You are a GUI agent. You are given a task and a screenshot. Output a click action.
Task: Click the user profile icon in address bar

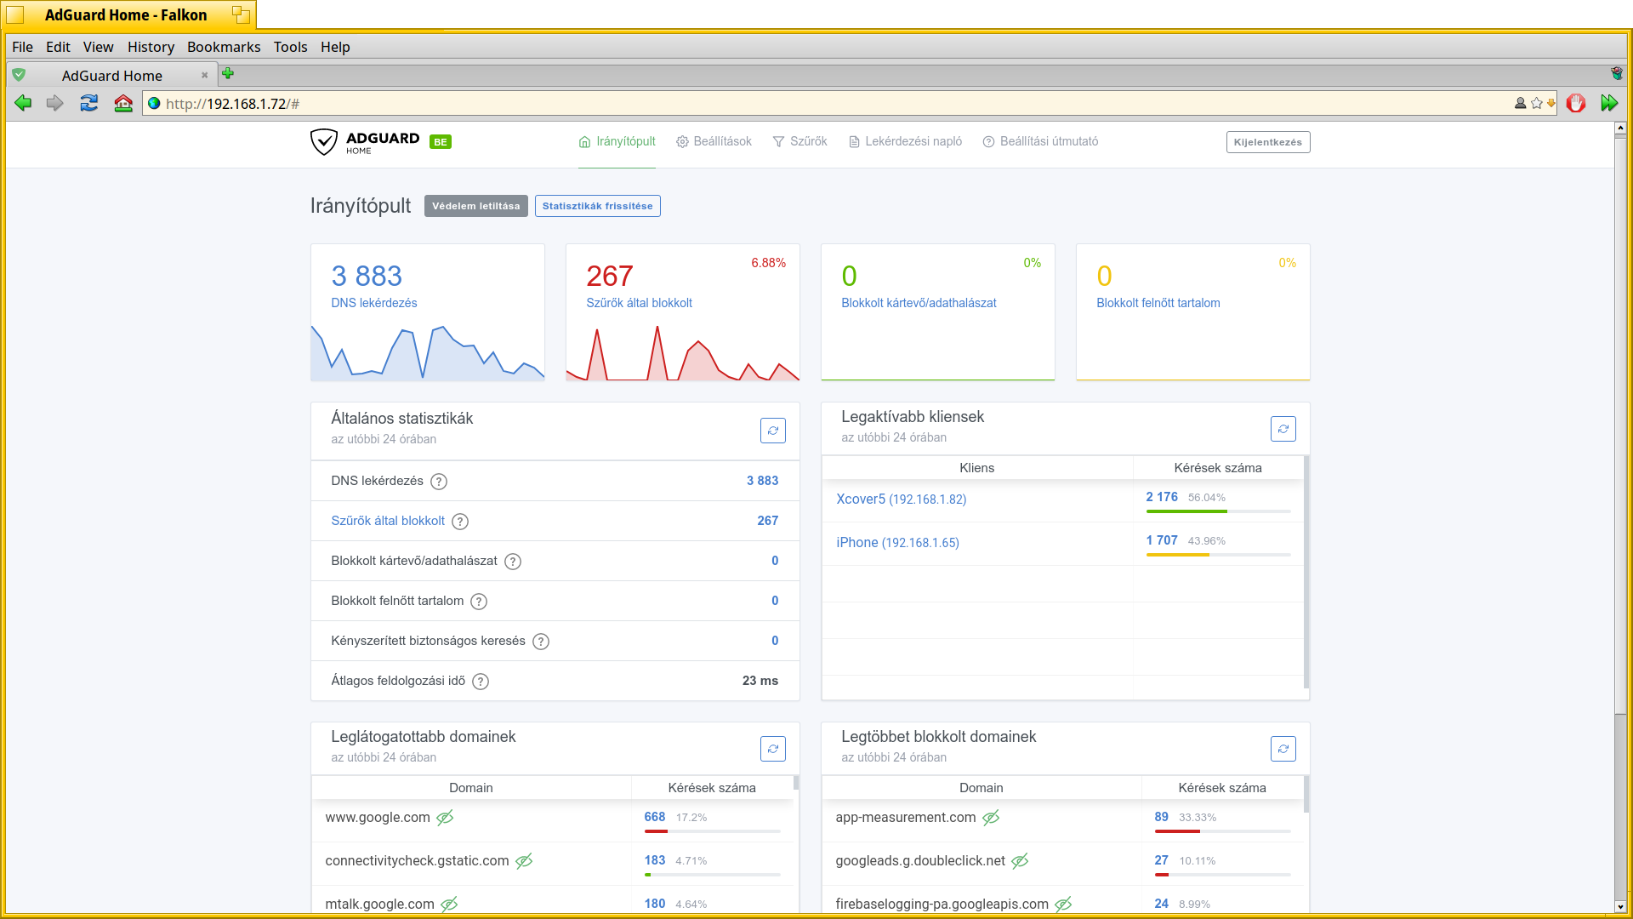pyautogui.click(x=1520, y=103)
